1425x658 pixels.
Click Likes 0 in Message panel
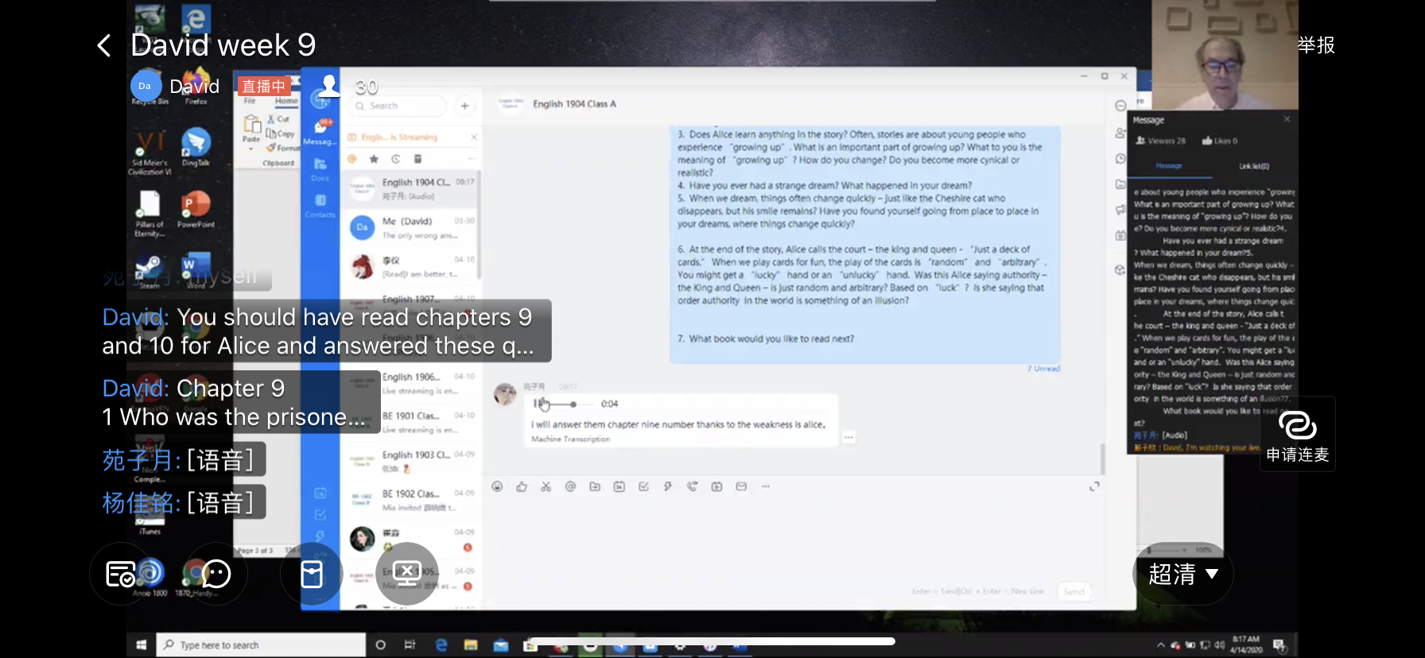(x=1220, y=141)
